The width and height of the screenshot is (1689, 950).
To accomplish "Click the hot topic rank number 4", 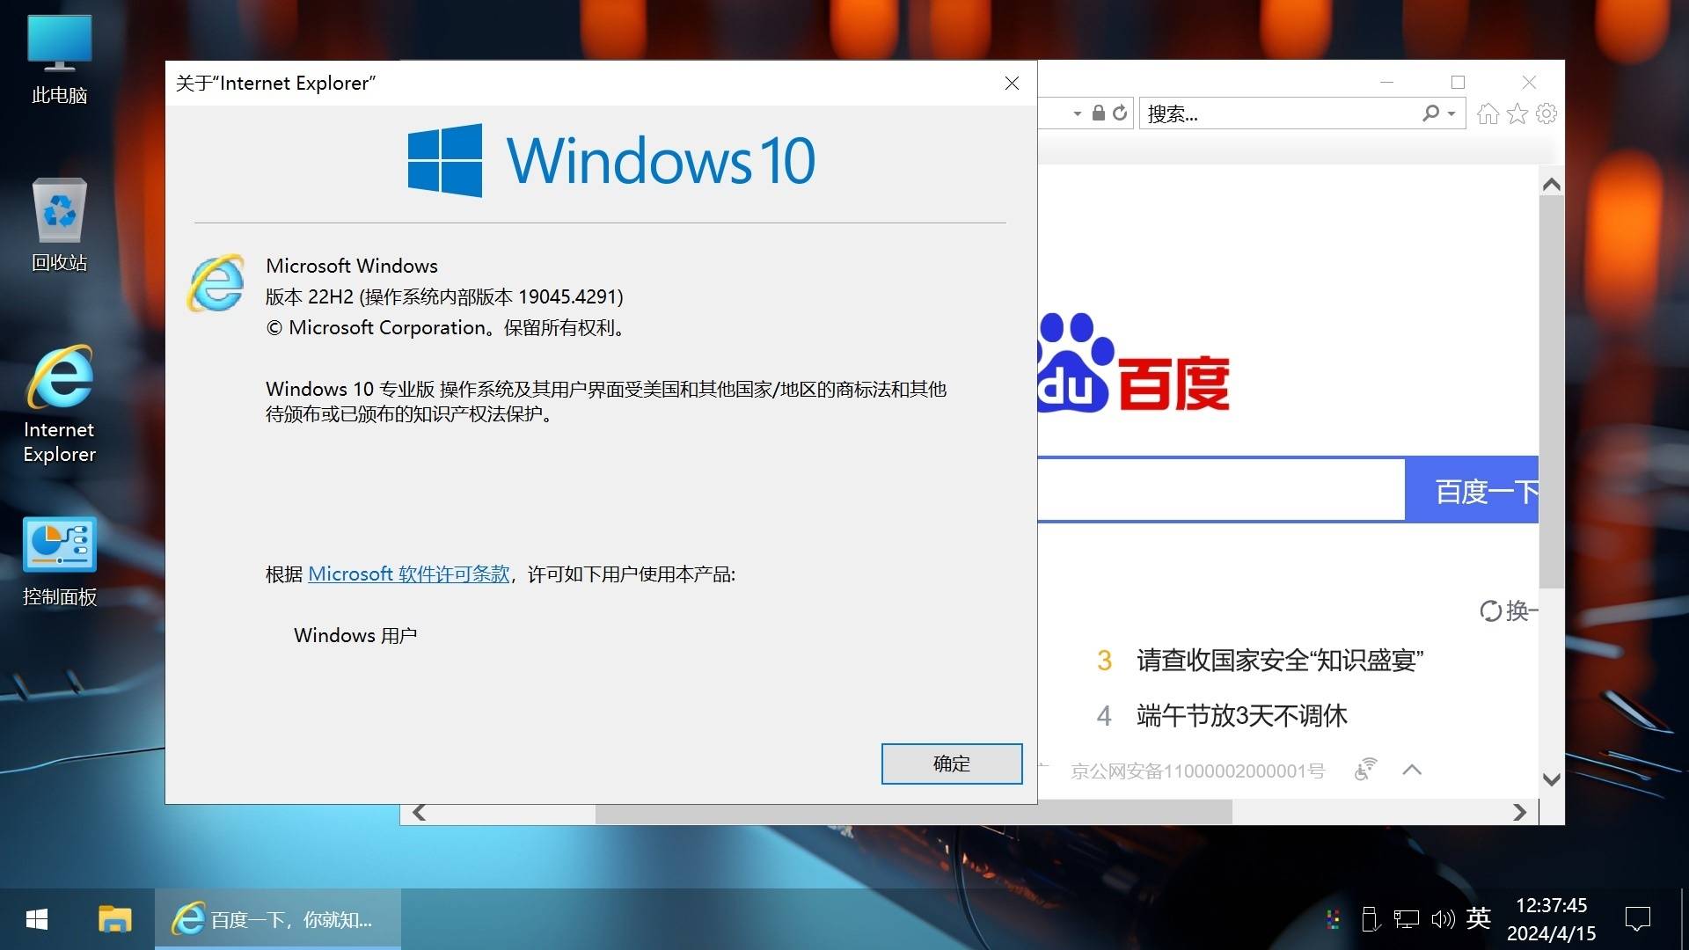I will [x=1105, y=716].
